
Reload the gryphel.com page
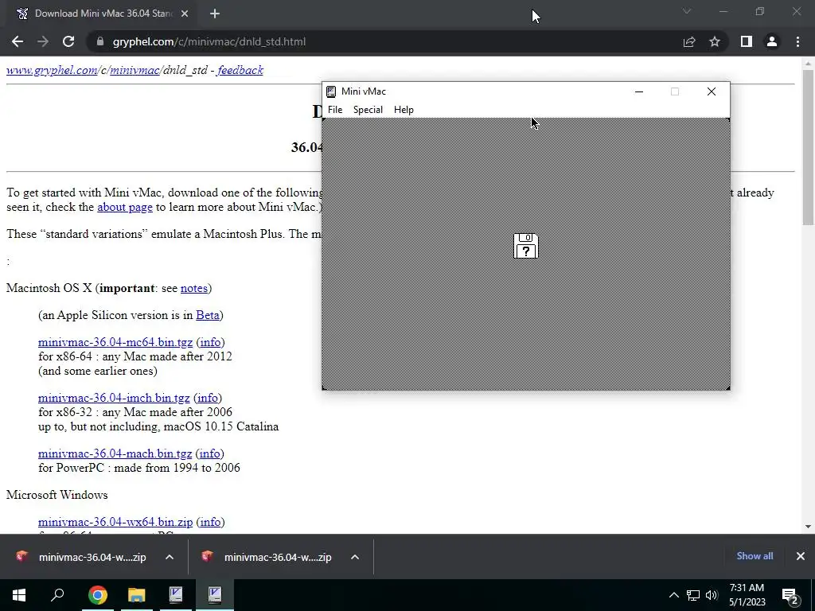68,41
